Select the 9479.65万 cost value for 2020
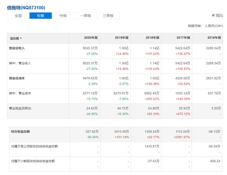The image size is (227, 175). 90,78
